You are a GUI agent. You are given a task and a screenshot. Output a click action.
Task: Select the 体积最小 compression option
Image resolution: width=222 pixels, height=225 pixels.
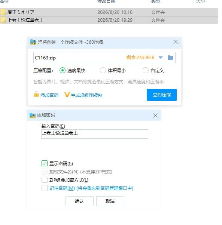click(103, 71)
